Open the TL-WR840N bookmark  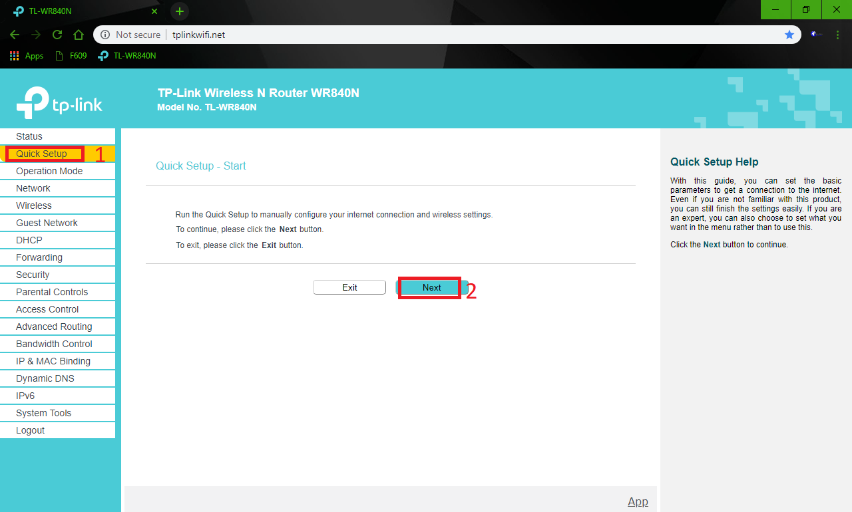pos(127,56)
